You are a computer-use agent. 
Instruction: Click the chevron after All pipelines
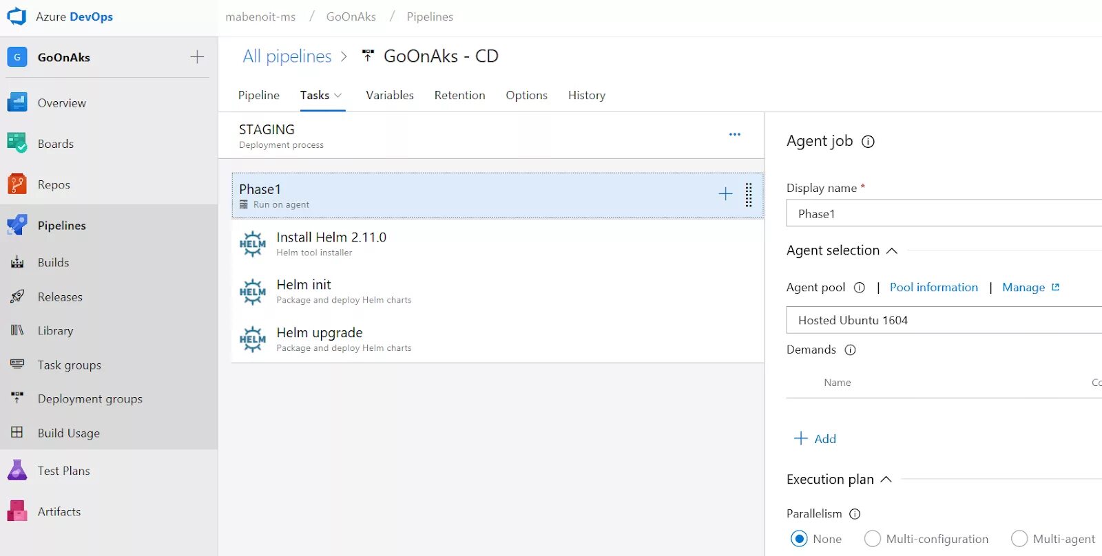pos(344,56)
